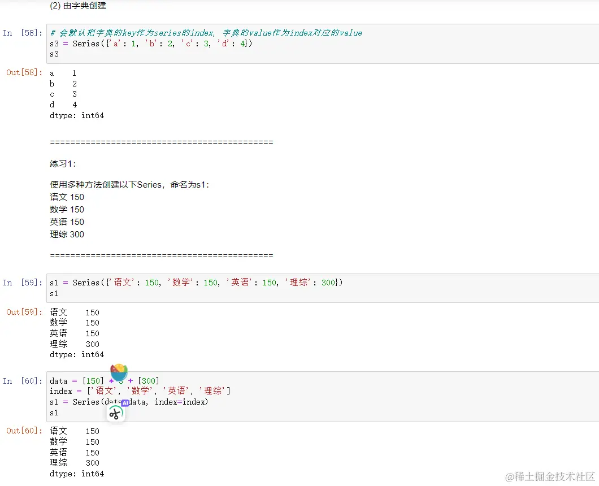
Task: Click the '理综 300' row in Out[60]
Action: point(75,463)
